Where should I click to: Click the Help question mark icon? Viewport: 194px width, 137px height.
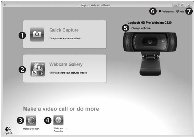point(177,11)
